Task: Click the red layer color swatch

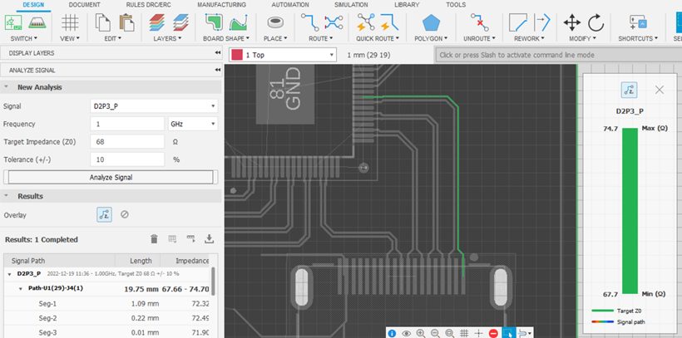Action: point(237,54)
